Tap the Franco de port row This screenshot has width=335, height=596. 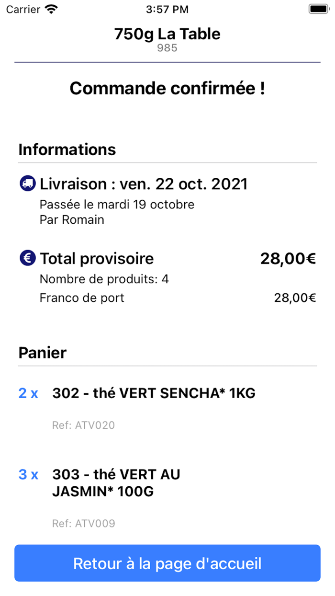coord(81,298)
